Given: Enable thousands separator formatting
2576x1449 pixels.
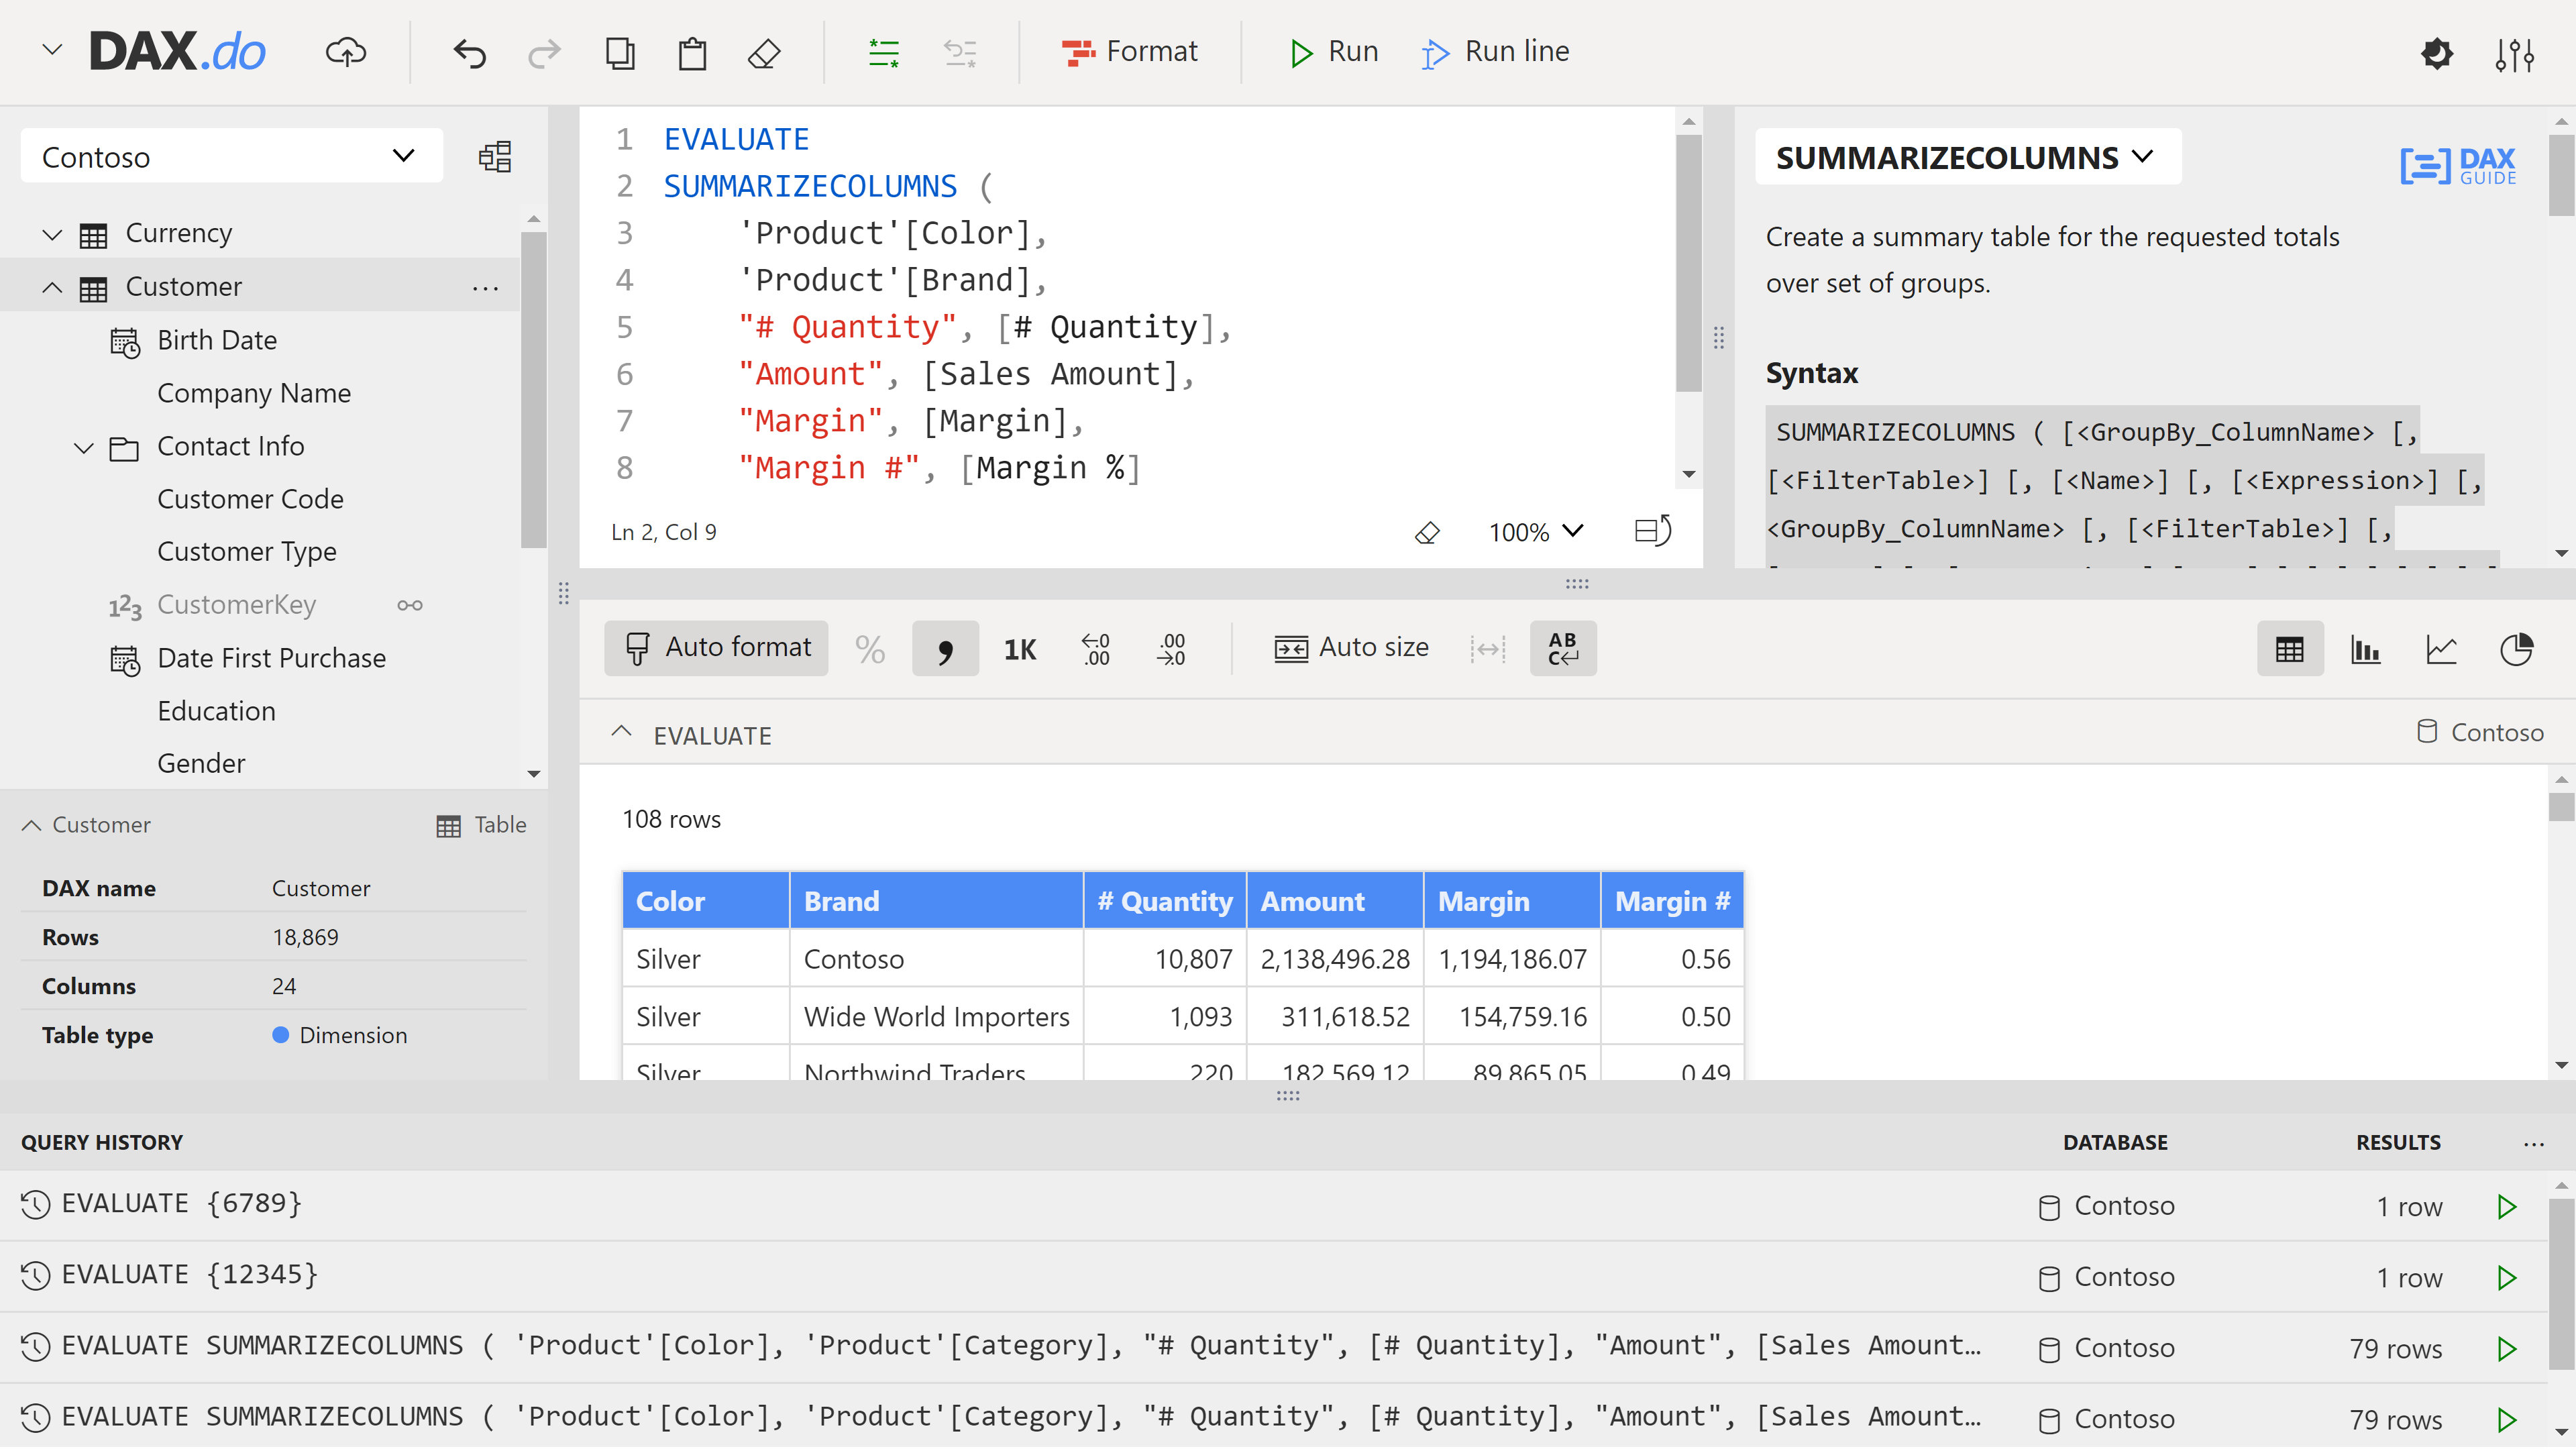Looking at the screenshot, I should [x=943, y=647].
